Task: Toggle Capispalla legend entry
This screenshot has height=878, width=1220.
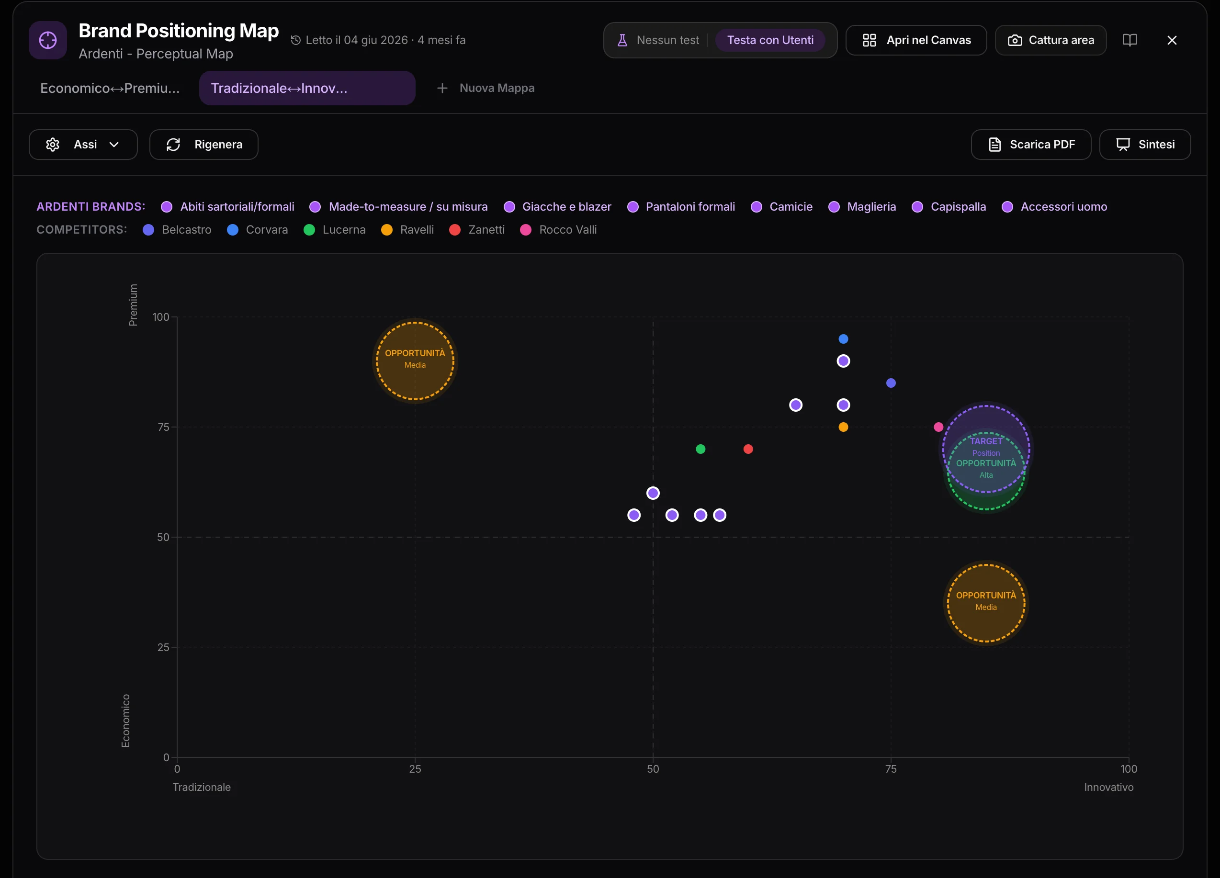Action: click(949, 207)
